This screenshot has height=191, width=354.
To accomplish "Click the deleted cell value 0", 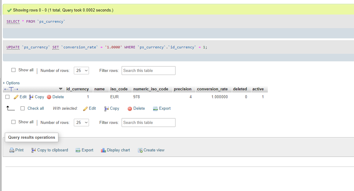I will (246, 97).
